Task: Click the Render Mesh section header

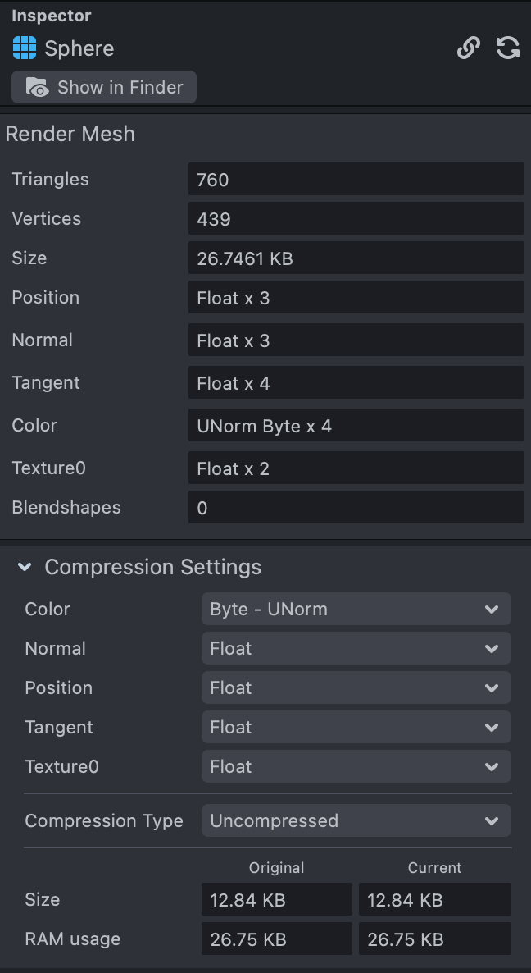Action: tap(70, 135)
